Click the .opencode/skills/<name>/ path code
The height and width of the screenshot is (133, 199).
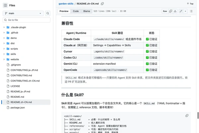[110, 70]
